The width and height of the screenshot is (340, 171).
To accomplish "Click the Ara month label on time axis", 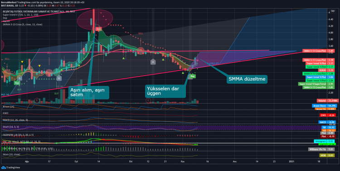I will (234, 161).
